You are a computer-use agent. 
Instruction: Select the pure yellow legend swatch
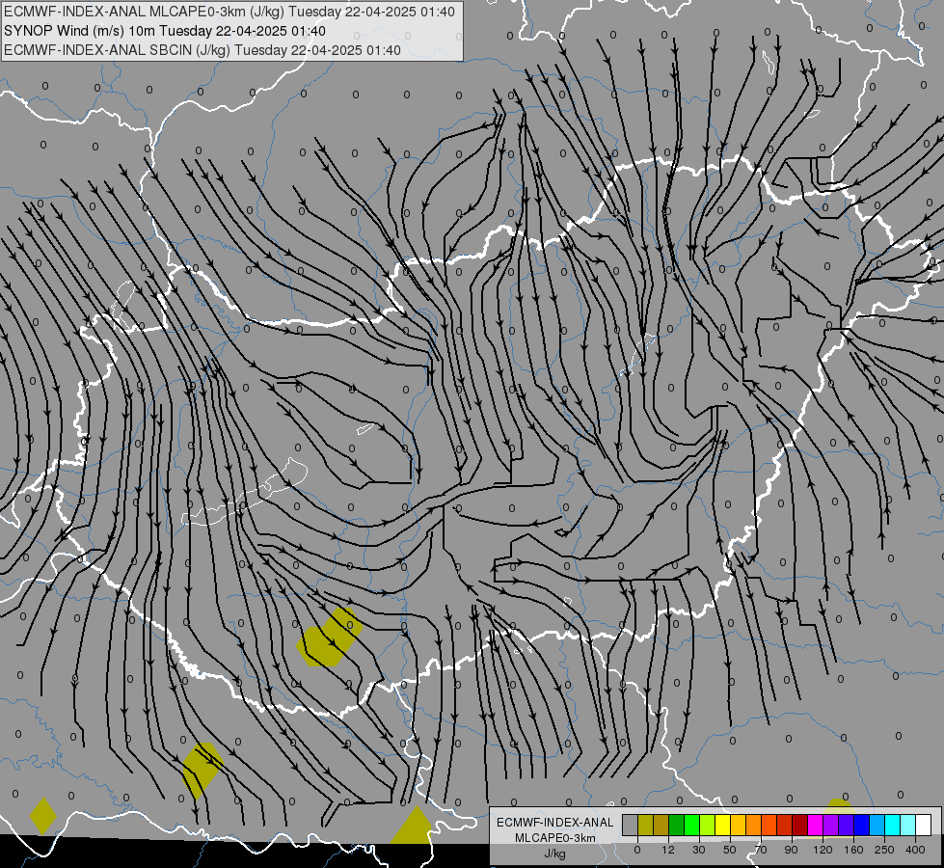pyautogui.click(x=723, y=825)
